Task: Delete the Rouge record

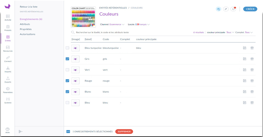Action: click(252, 81)
